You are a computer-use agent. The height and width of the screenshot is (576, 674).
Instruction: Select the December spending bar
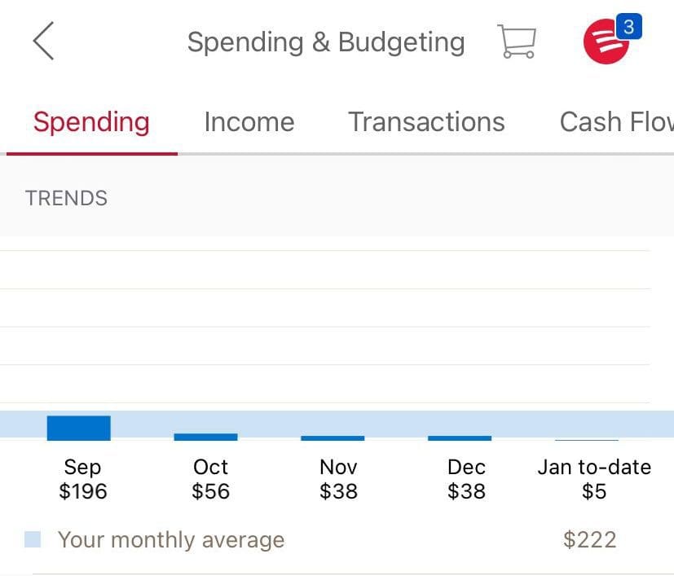(461, 438)
